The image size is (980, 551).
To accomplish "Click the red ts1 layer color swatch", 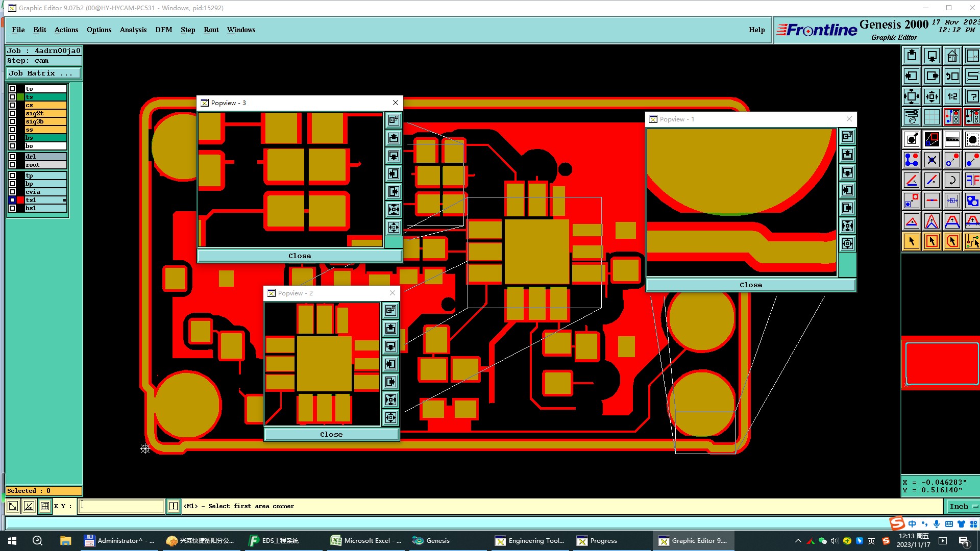I will tap(20, 200).
